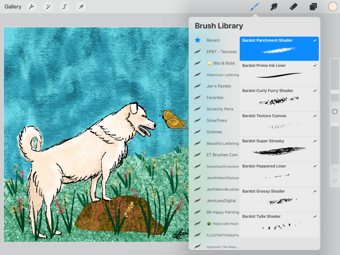Select the Smudge tool
This screenshot has height=255, width=340.
(x=274, y=7)
